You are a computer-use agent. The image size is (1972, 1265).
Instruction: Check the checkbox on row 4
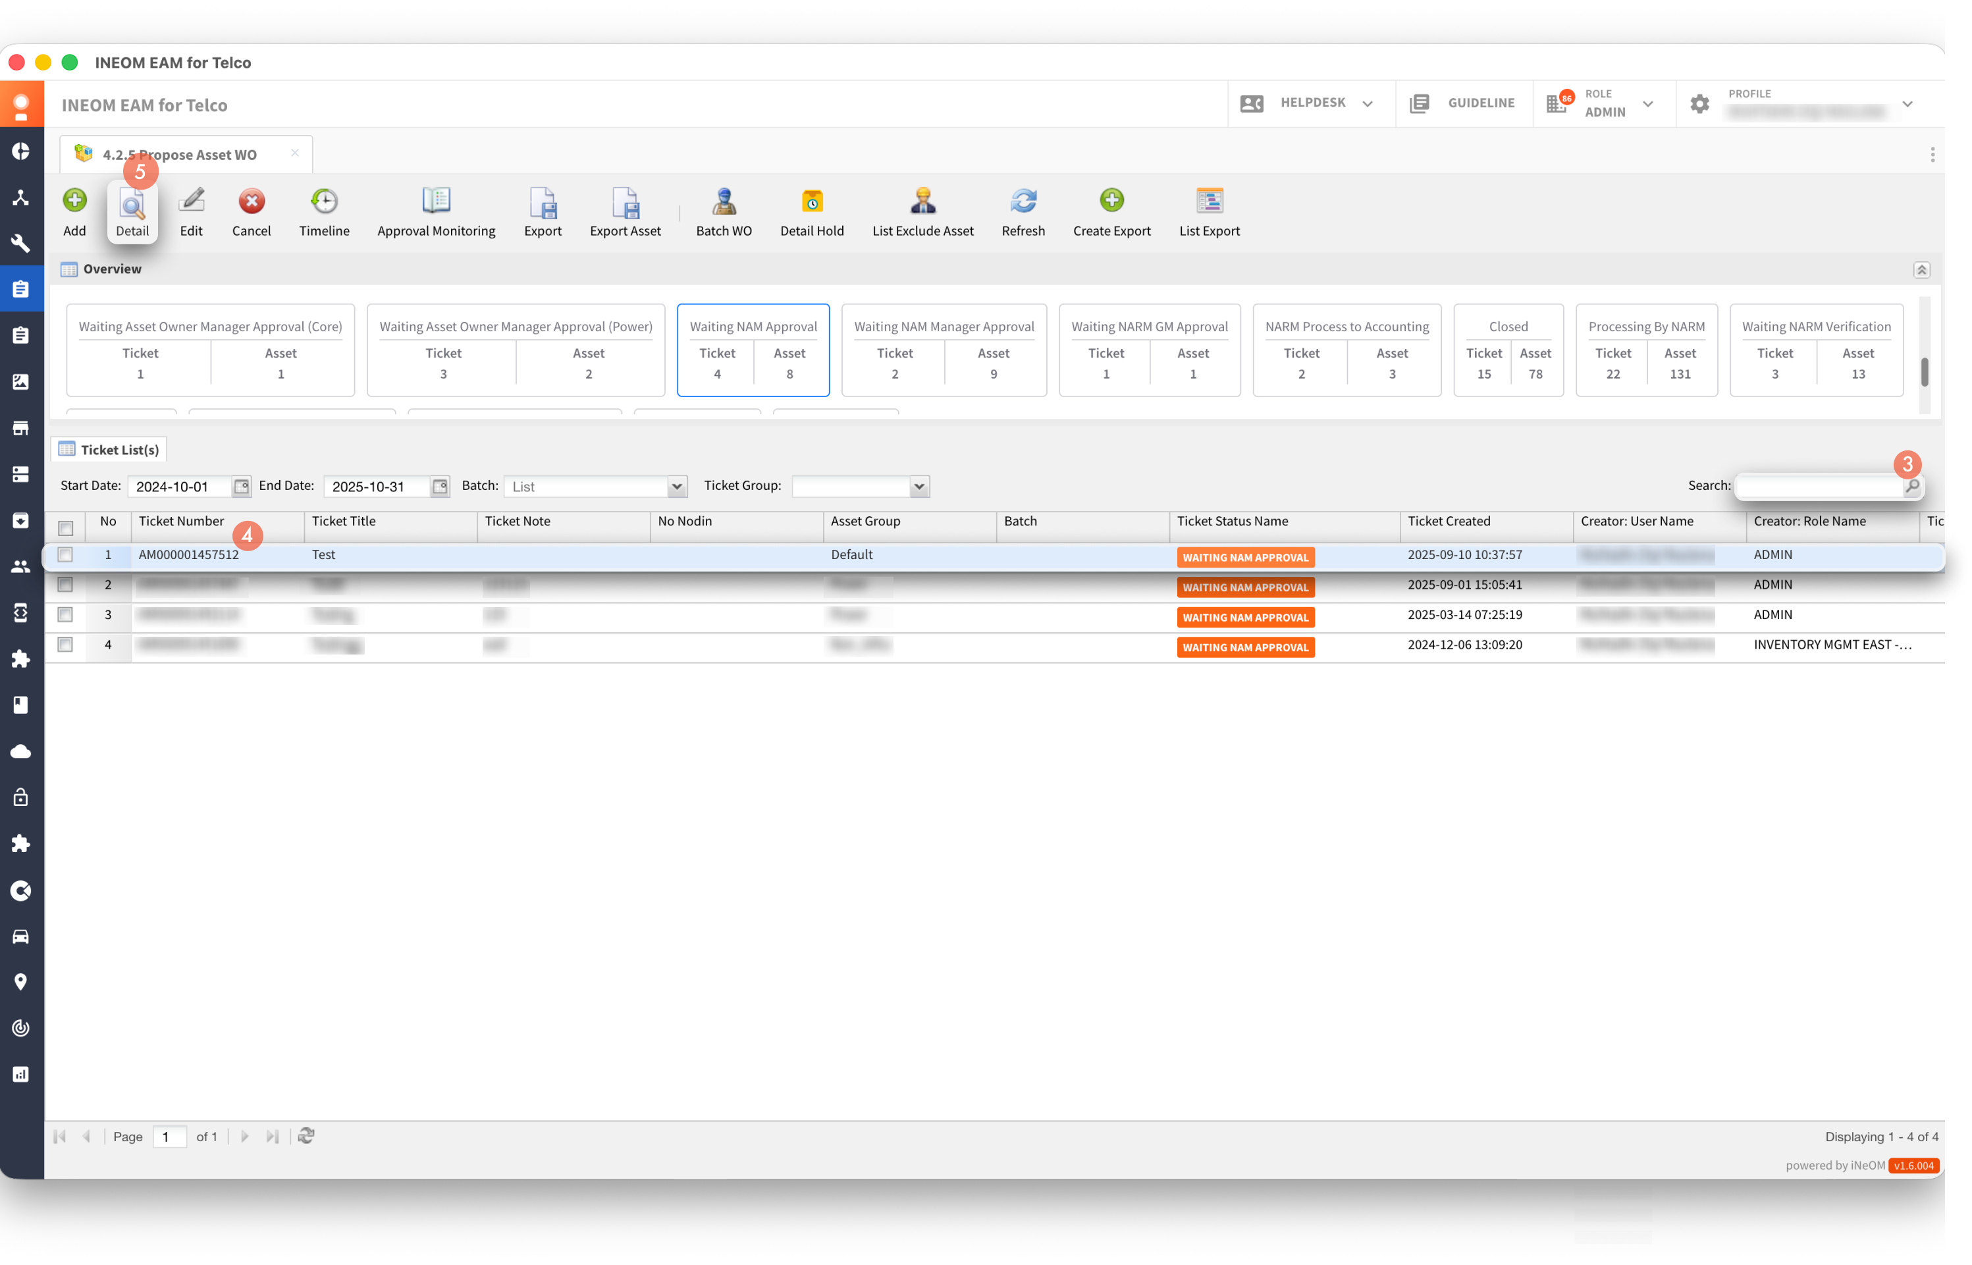click(x=66, y=645)
